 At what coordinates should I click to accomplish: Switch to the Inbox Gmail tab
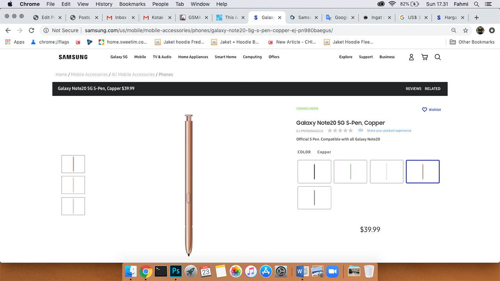pyautogui.click(x=120, y=18)
